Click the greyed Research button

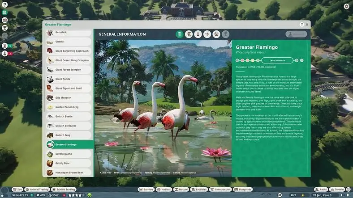coord(296,34)
